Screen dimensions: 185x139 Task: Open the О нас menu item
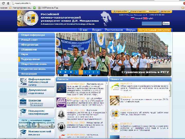84,30
